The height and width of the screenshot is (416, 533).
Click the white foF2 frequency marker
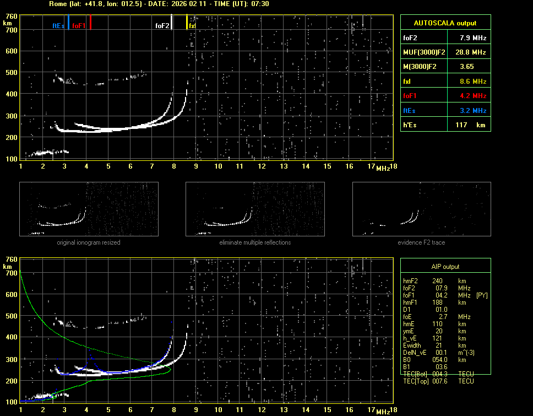point(172,22)
